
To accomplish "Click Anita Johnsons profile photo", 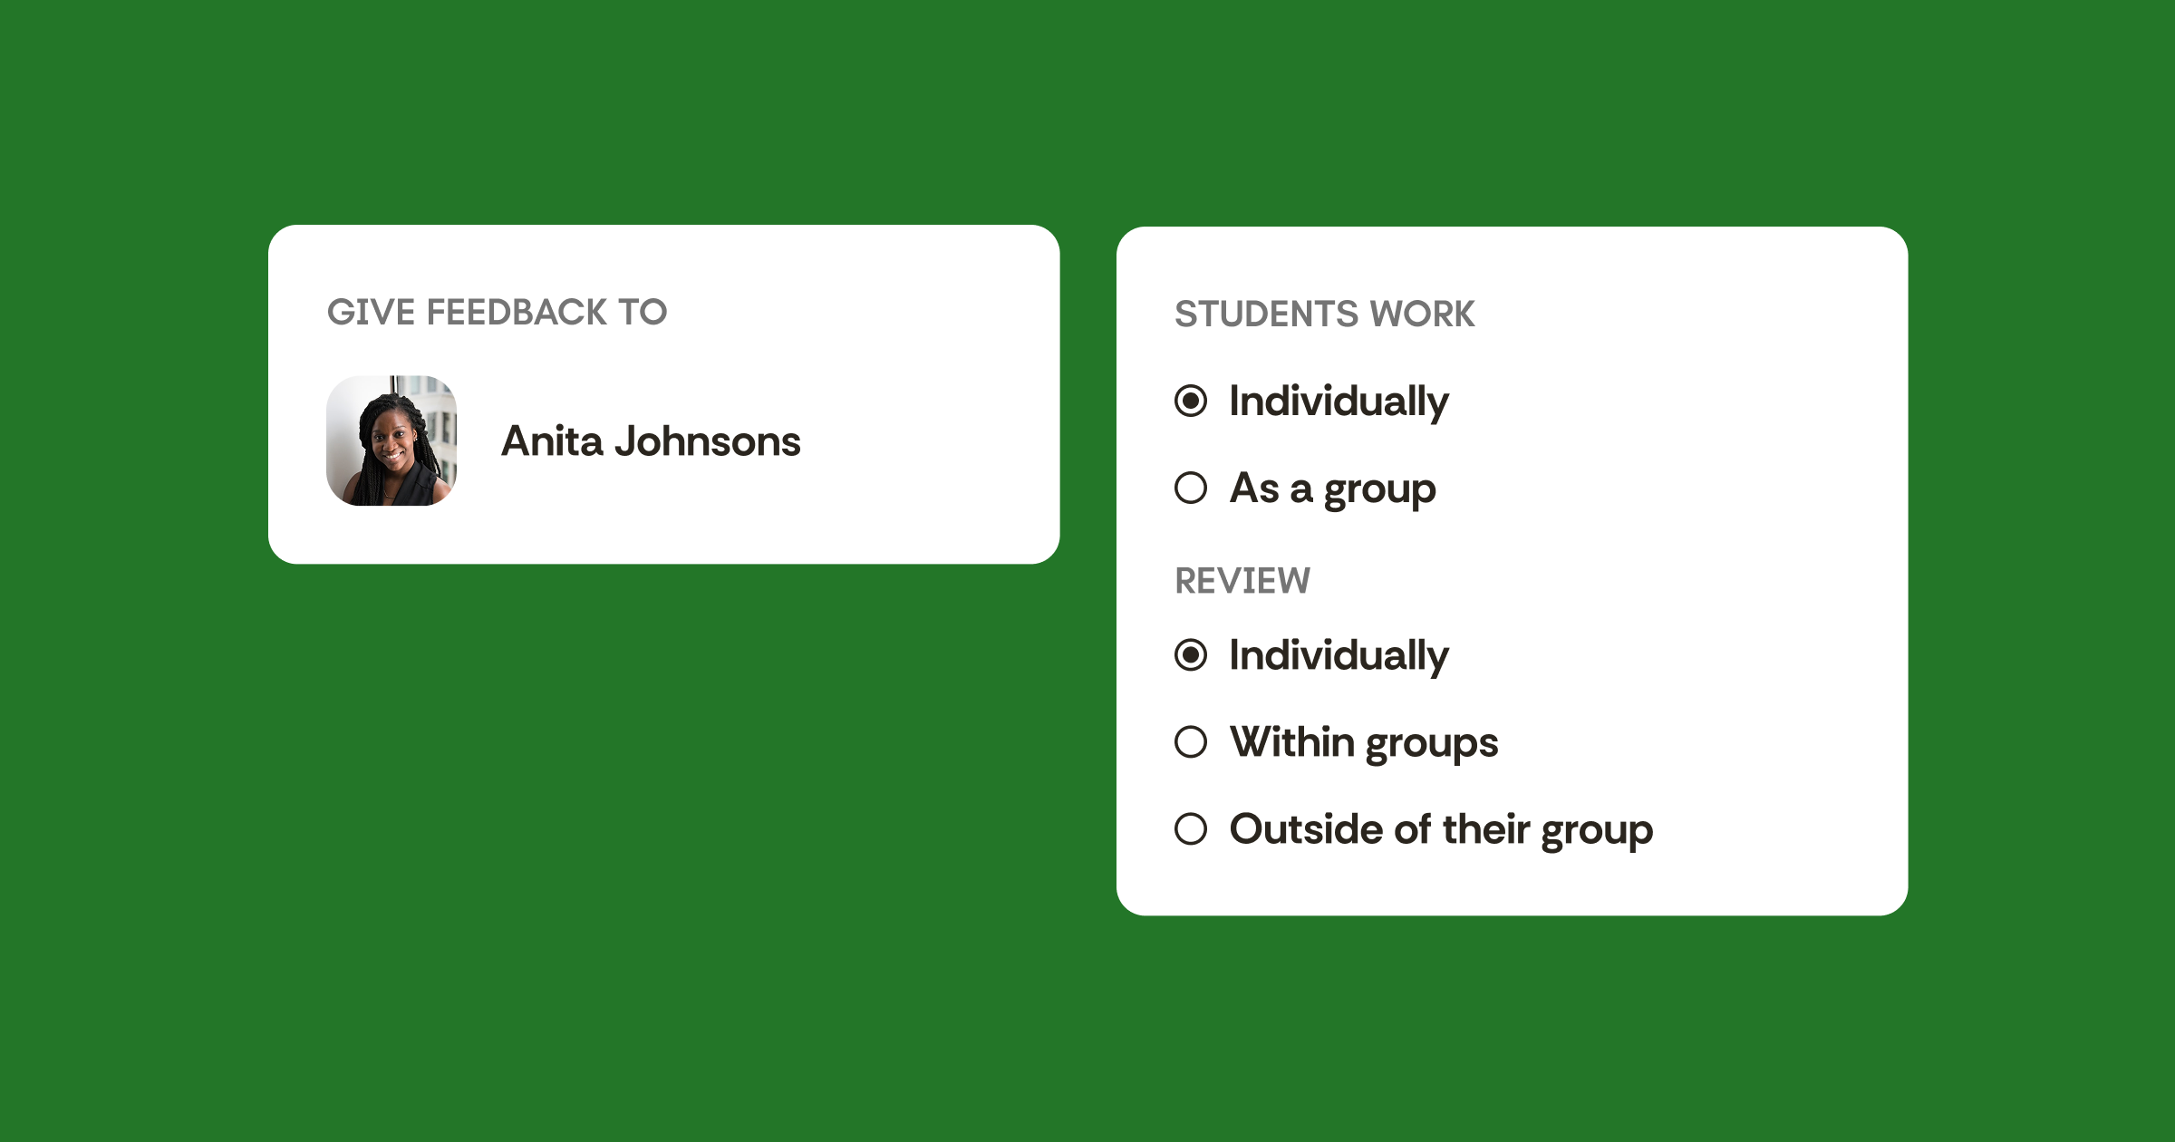I will coord(391,440).
